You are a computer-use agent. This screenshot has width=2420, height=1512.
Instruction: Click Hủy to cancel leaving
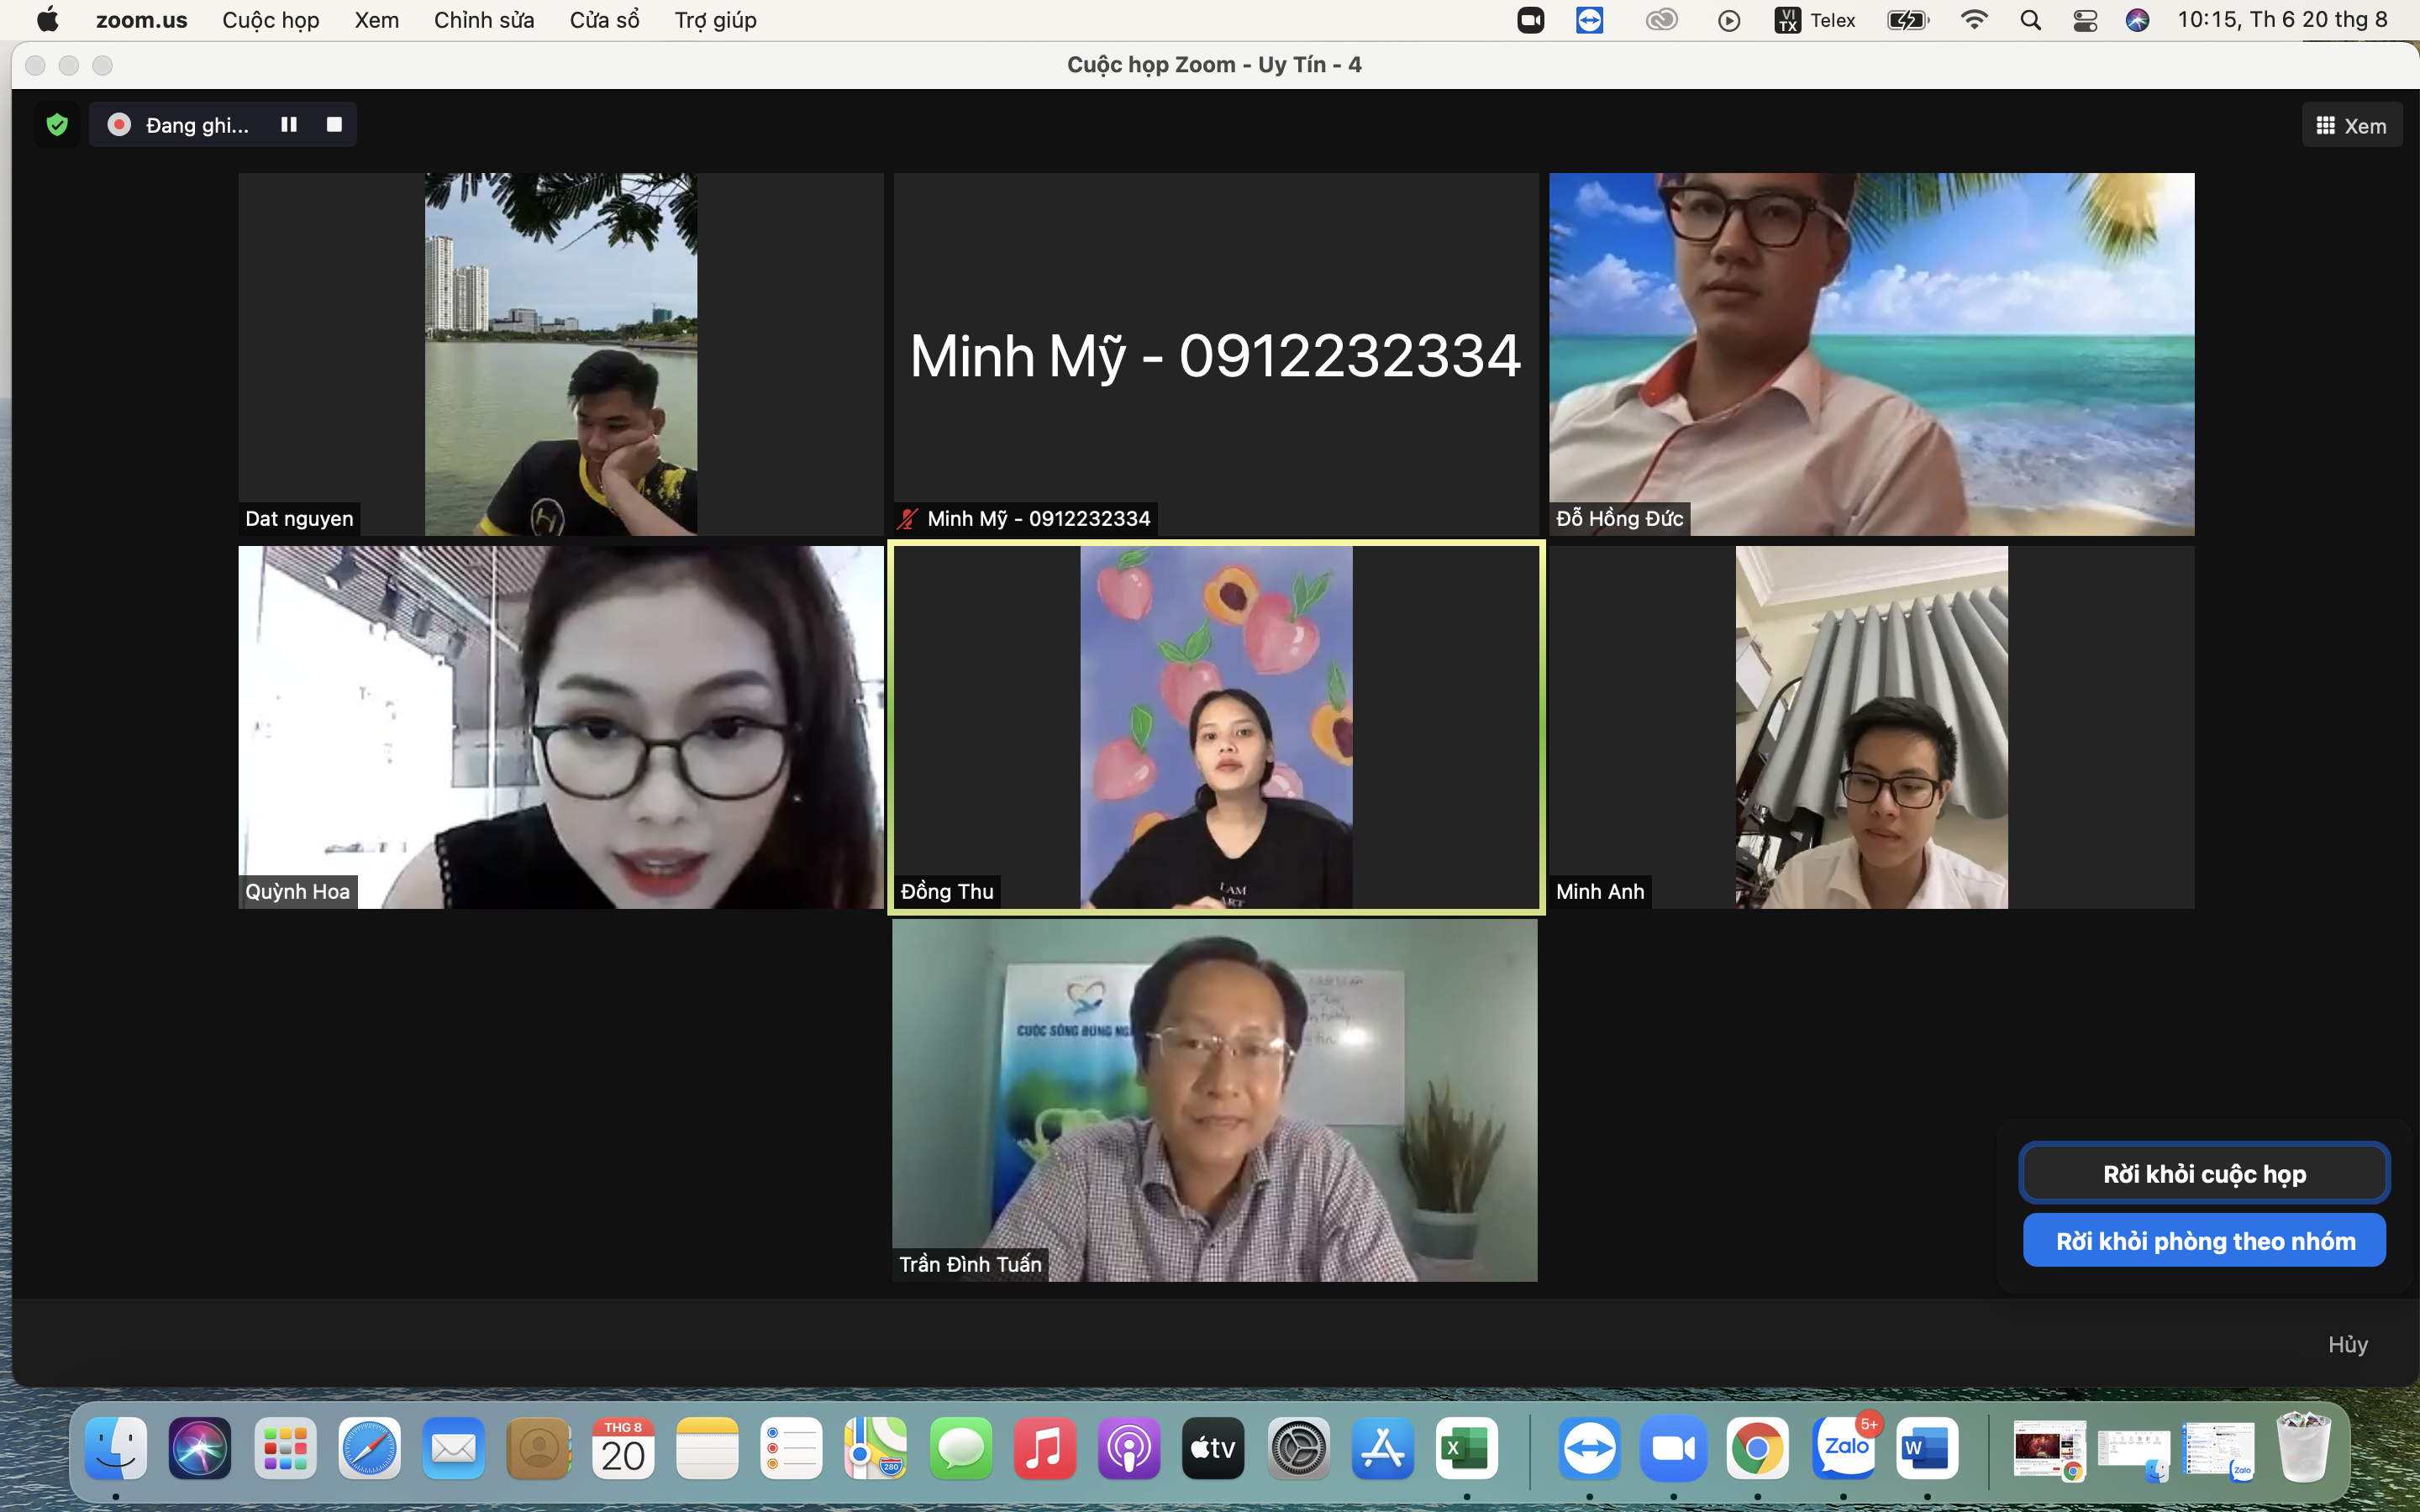click(x=2347, y=1344)
